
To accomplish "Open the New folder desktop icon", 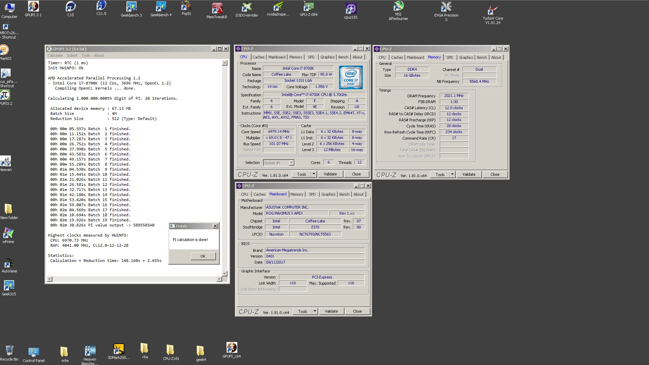I will (x=9, y=212).
